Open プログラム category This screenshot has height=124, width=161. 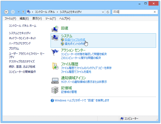coord(14,49)
